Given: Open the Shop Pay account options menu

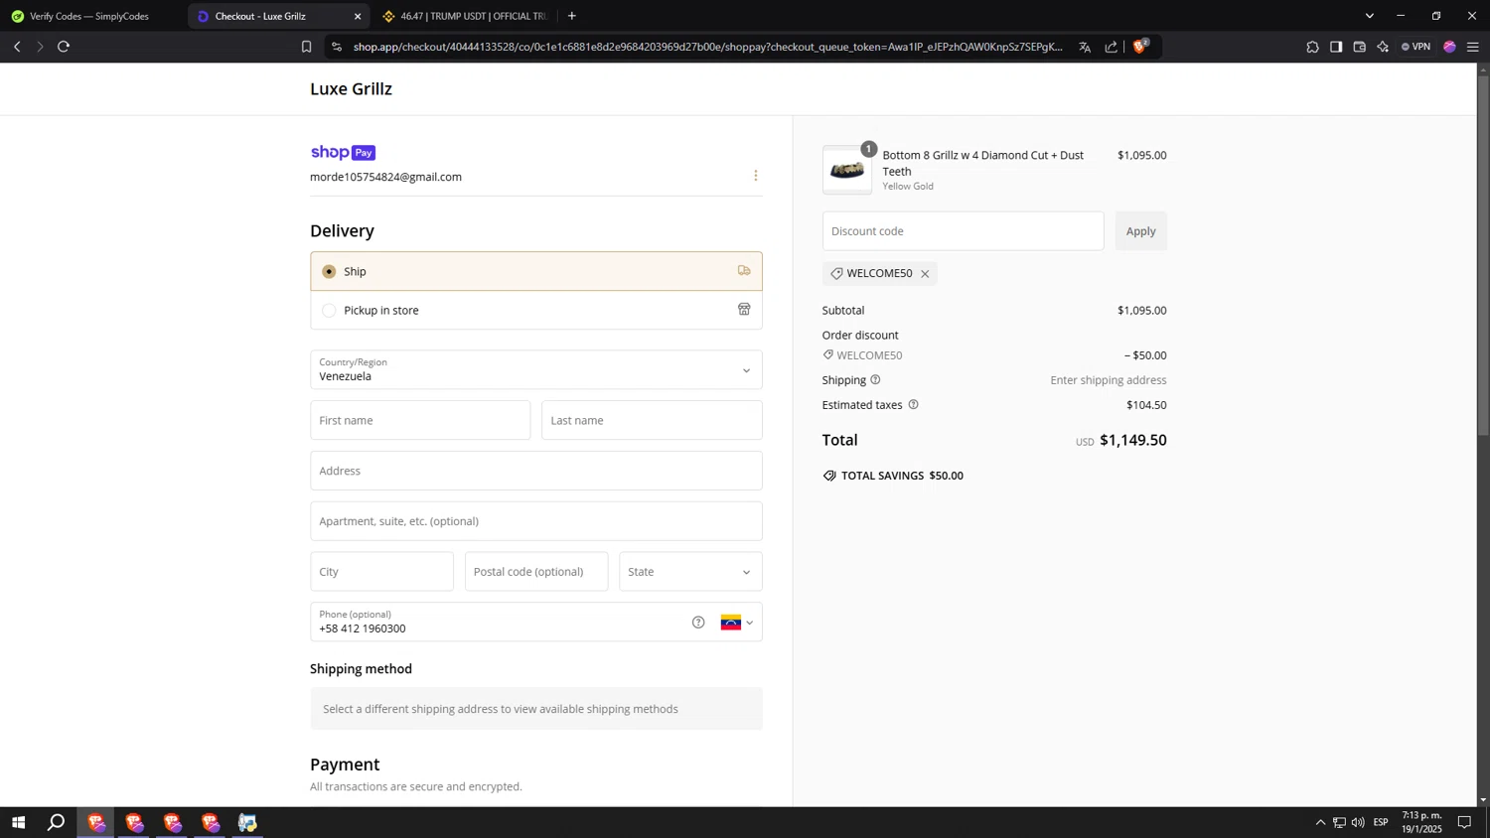Looking at the screenshot, I should tap(756, 176).
